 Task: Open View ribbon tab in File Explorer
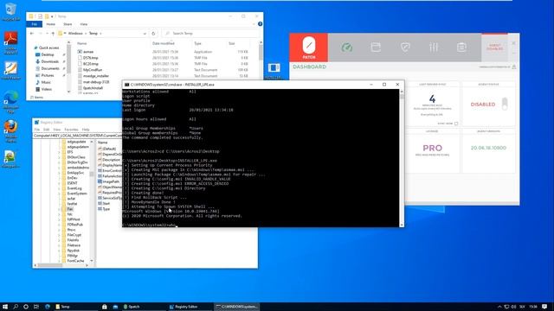coord(83,24)
